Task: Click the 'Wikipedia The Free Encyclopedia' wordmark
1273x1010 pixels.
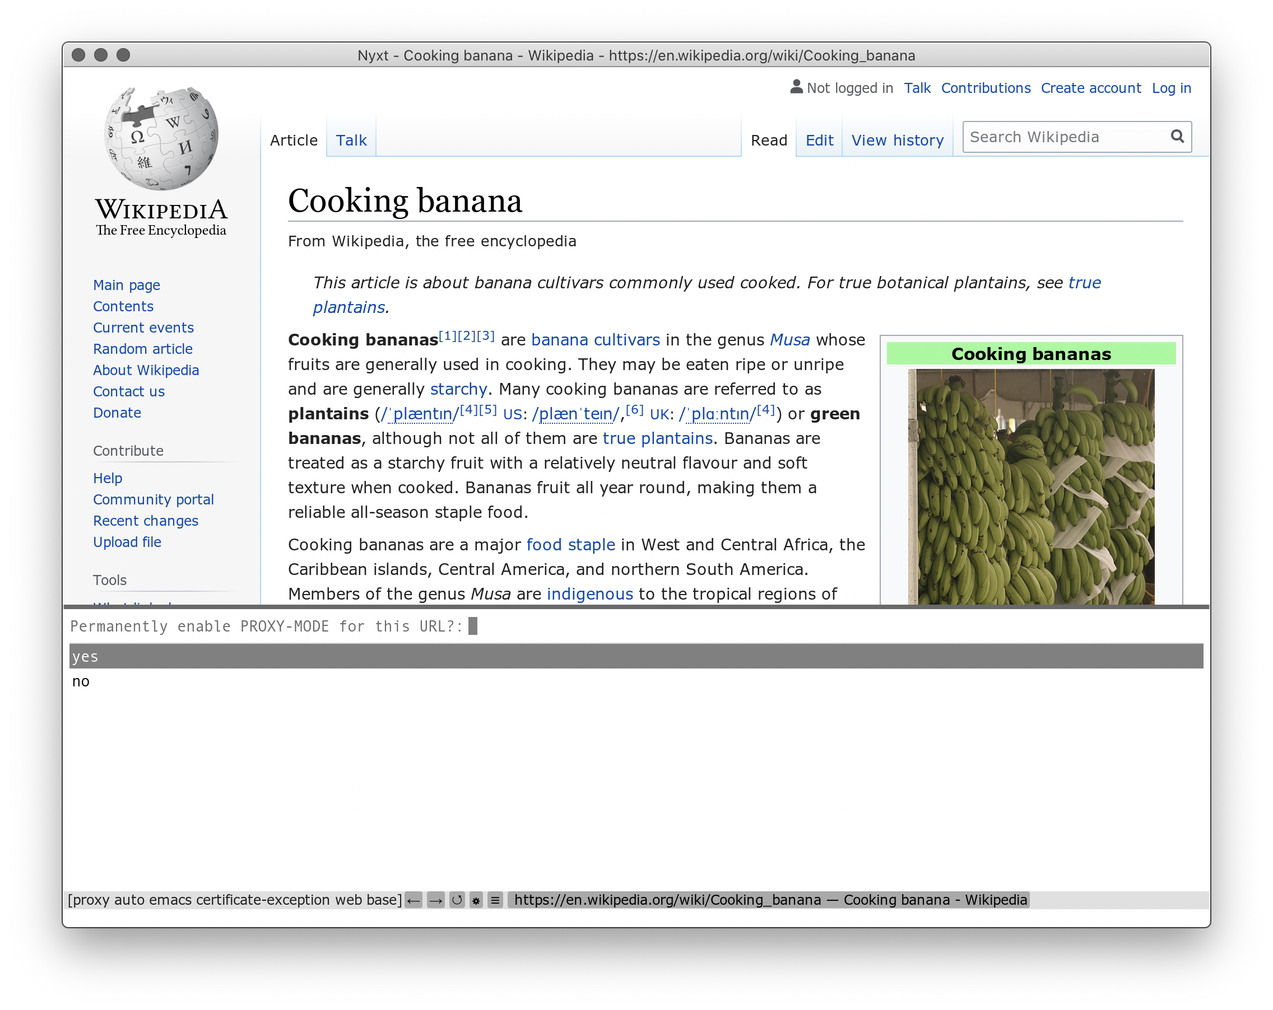Action: click(x=161, y=217)
